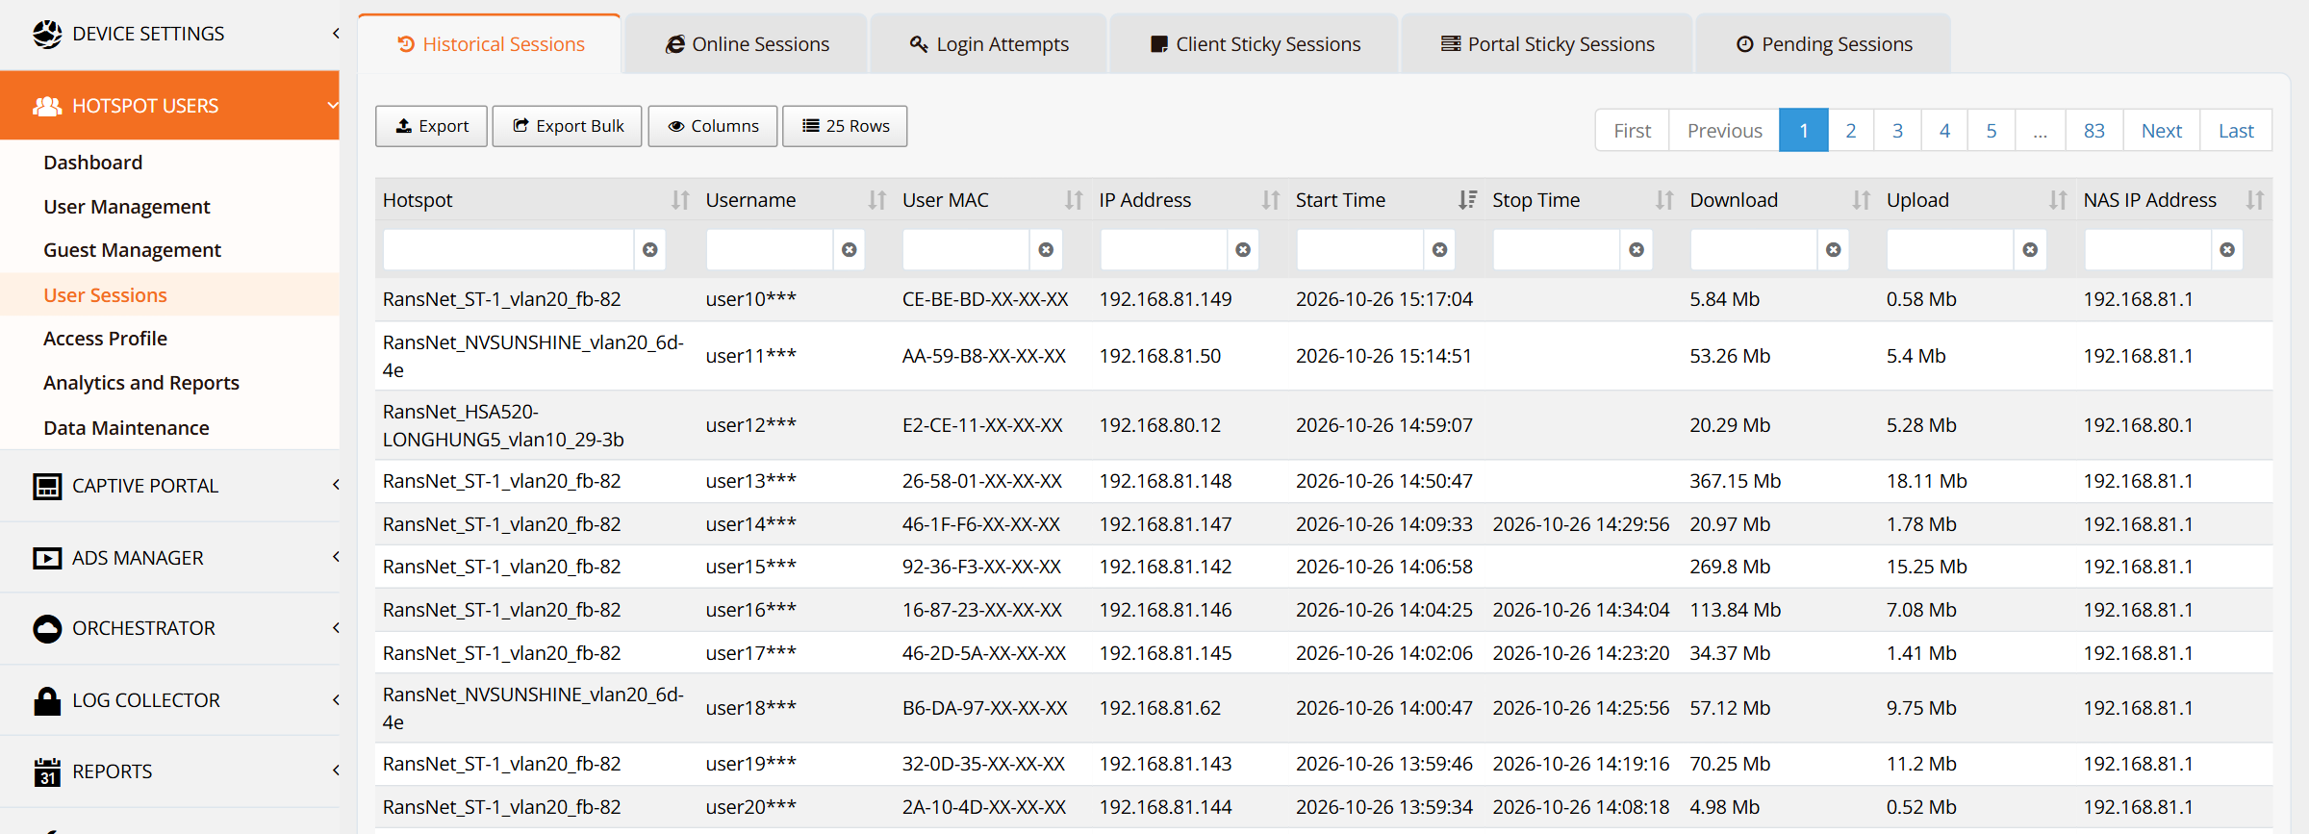
Task: Open page 83 of the session list
Action: point(2094,131)
